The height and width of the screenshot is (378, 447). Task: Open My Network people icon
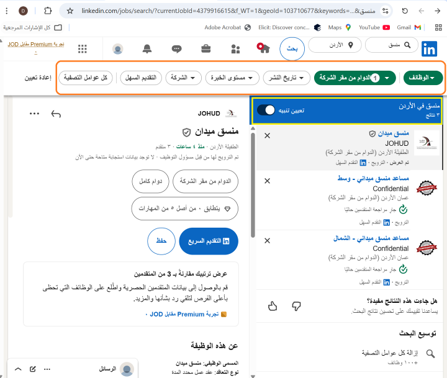pyautogui.click(x=235, y=49)
